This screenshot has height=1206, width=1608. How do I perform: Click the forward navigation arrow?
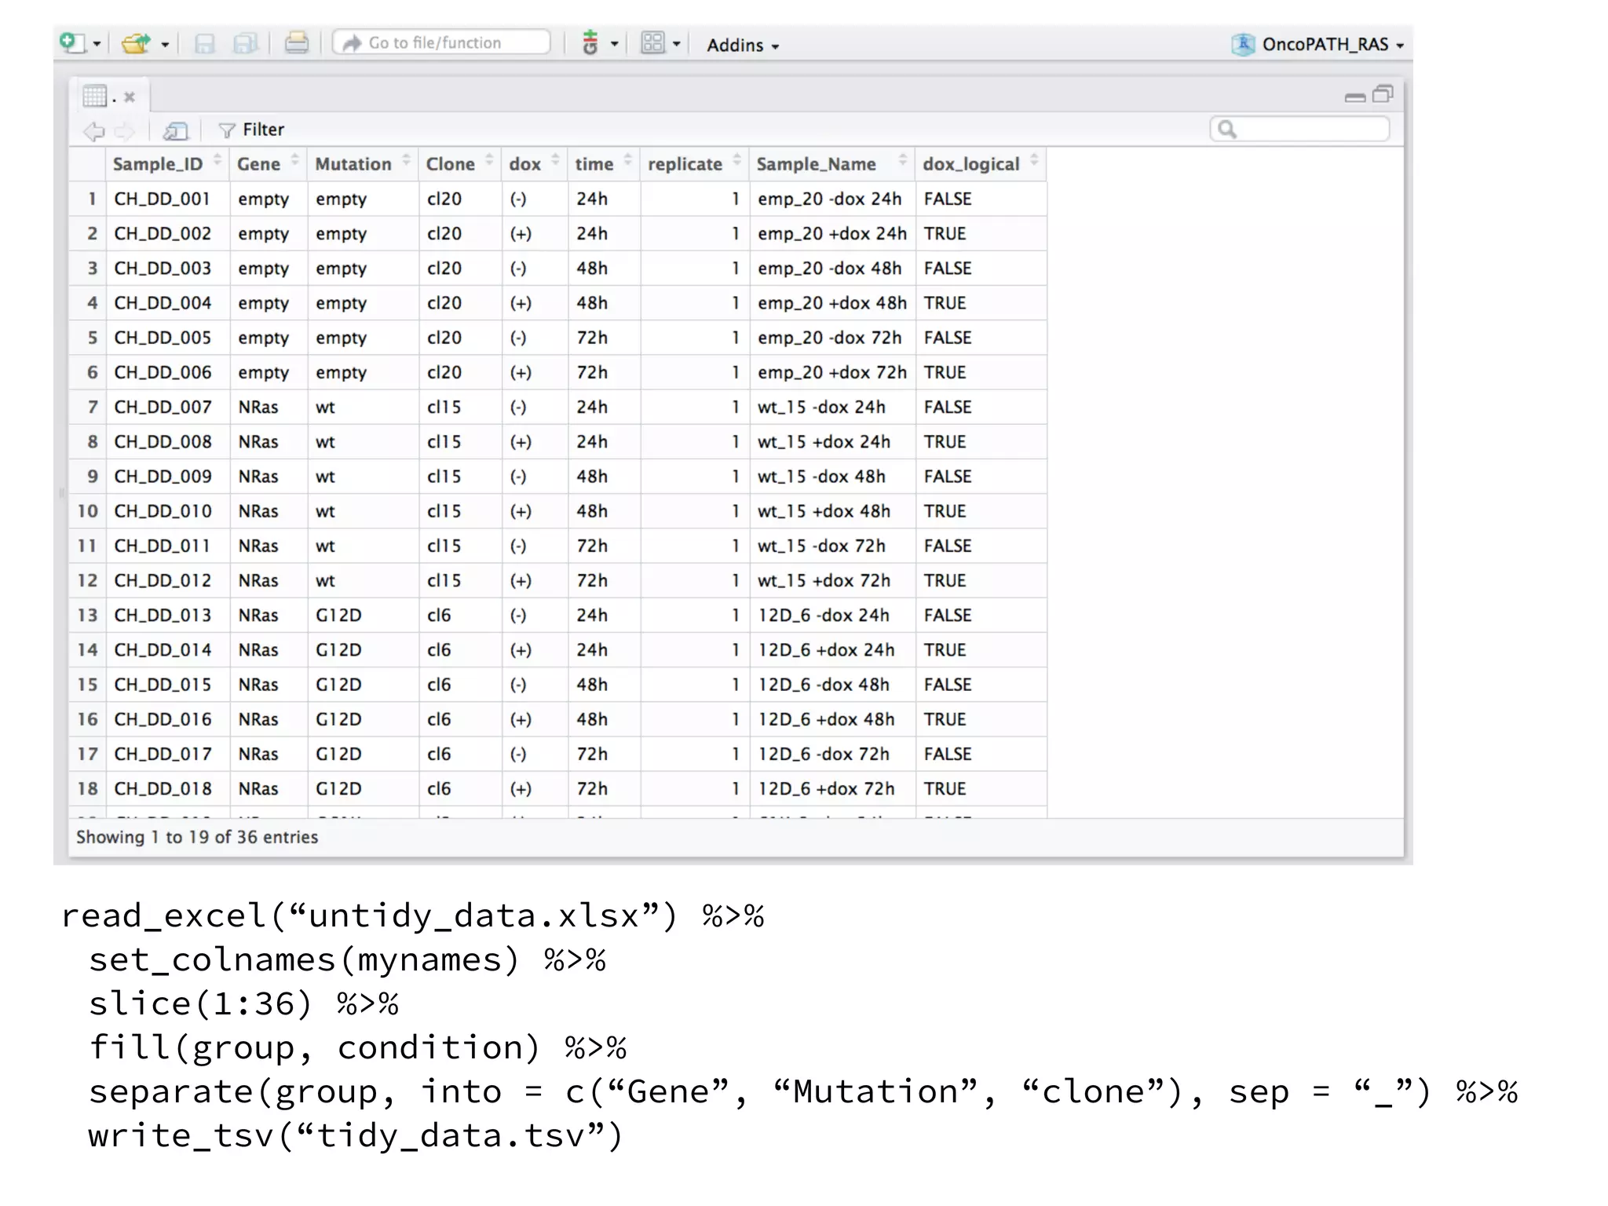pyautogui.click(x=125, y=131)
